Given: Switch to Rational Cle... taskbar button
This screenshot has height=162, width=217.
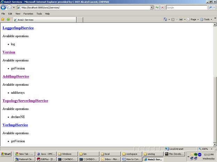Looking at the screenshot, I should click(x=25, y=159).
